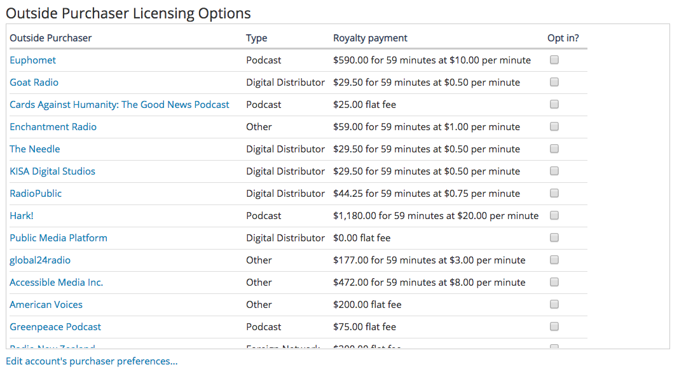
Task: Open the global24radio link
Action: [40, 260]
